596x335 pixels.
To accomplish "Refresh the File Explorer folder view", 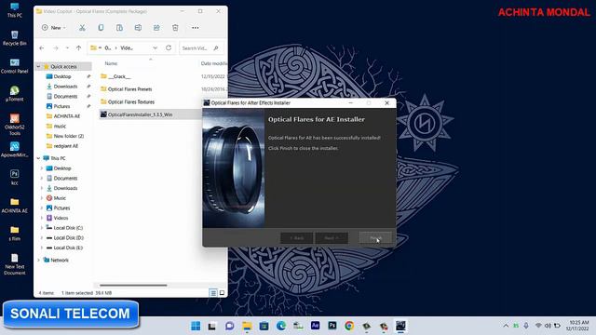I will click(169, 47).
